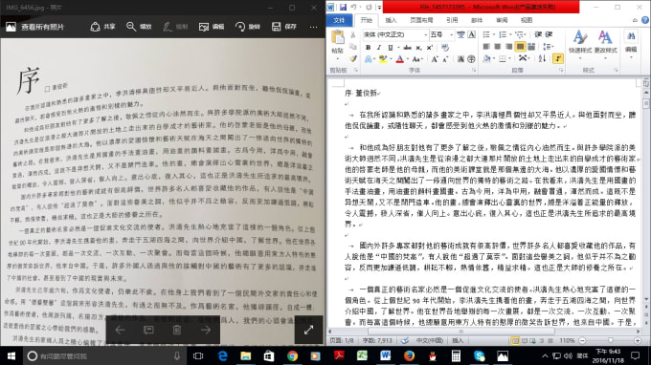Click the highlighted Justify alignment button
This screenshot has width=651, height=365.
520,47
